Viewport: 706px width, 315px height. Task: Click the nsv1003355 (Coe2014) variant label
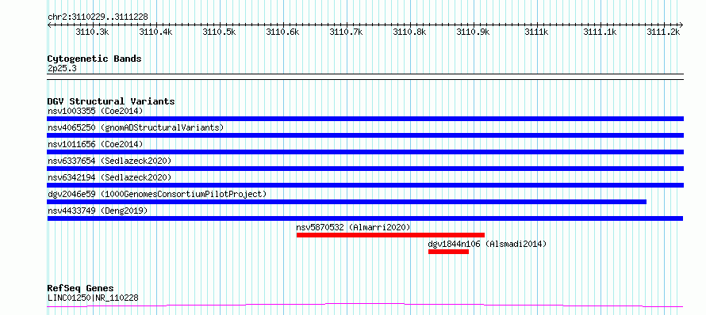95,111
